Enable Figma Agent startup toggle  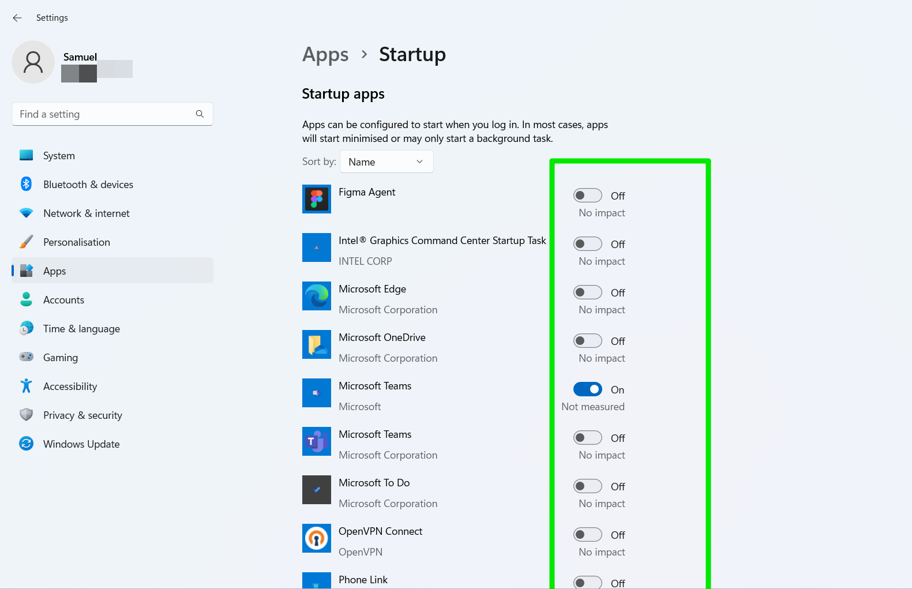[x=587, y=196]
